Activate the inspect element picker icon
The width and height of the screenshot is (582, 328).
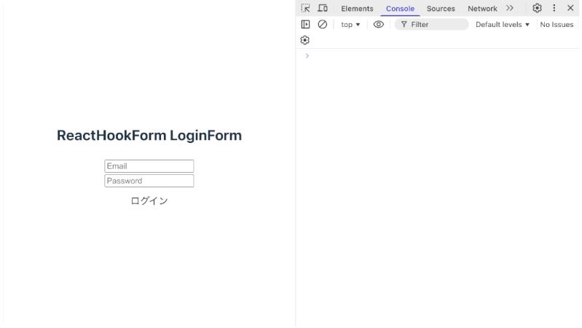pyautogui.click(x=306, y=8)
